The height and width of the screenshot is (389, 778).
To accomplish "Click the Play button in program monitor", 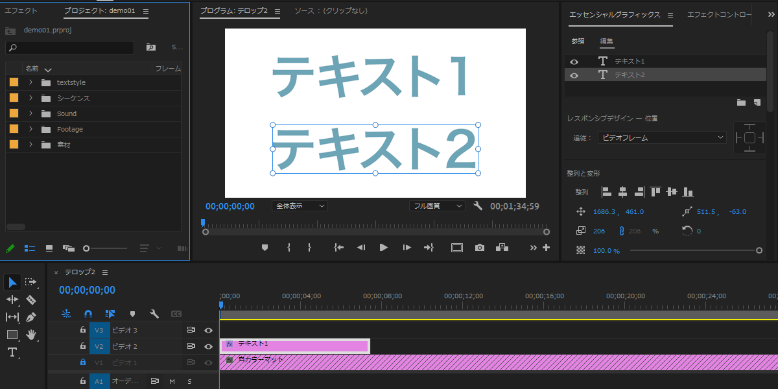I will pos(383,247).
